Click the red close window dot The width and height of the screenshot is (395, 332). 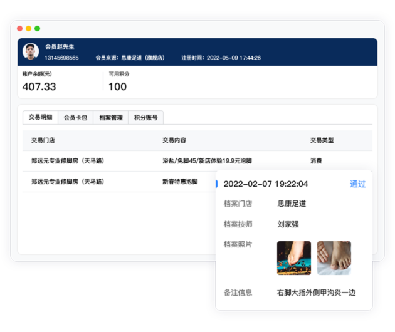tap(19, 28)
